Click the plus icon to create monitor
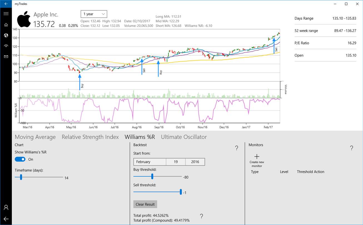363x225 pixels. [257, 157]
